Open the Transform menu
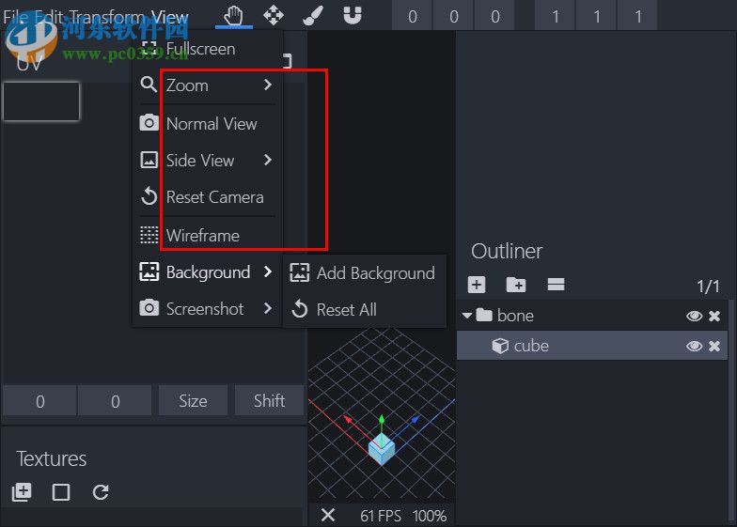The width and height of the screenshot is (737, 527). click(107, 17)
